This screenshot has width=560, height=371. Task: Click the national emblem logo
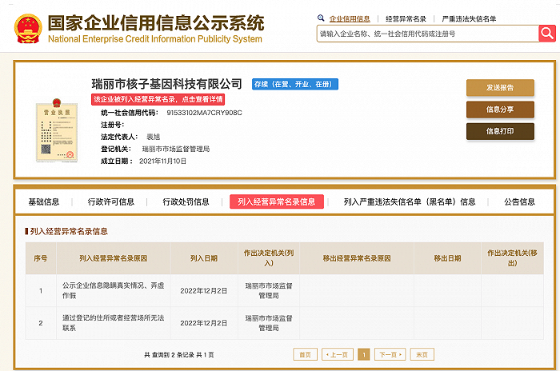[x=28, y=29]
